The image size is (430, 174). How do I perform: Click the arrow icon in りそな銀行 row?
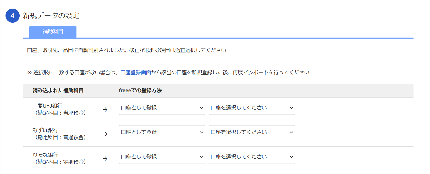[105, 159]
